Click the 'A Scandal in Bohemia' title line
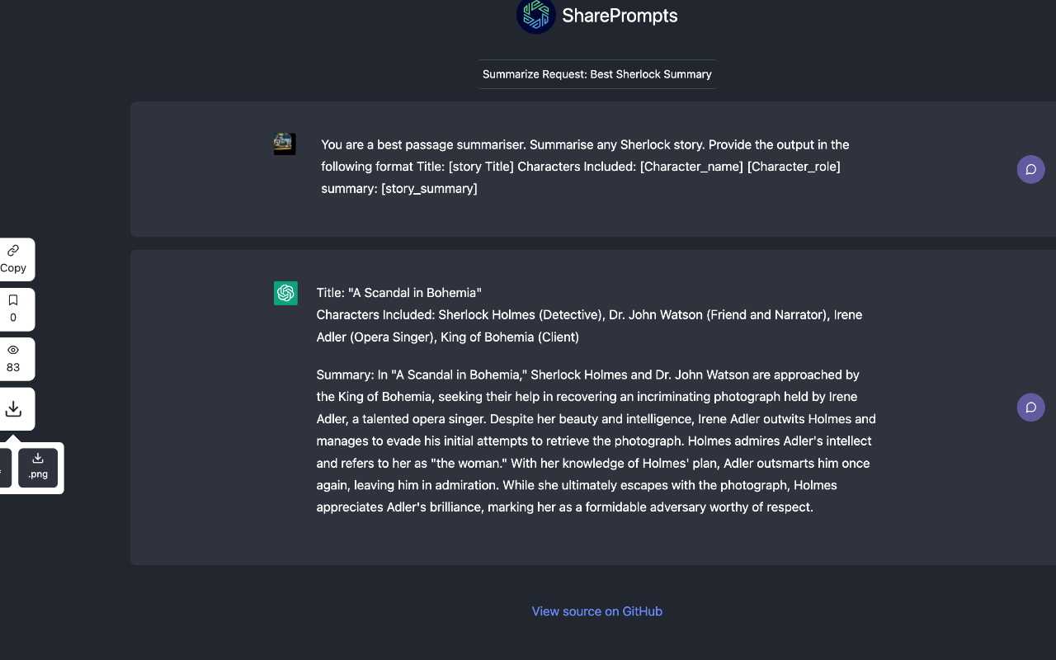 pos(398,293)
